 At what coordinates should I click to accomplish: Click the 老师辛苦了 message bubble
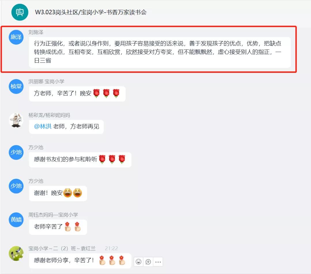(x=58, y=227)
